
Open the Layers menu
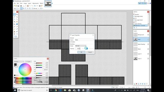click(x=29, y=3)
